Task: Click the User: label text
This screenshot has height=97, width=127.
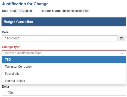Action: coord(6,11)
